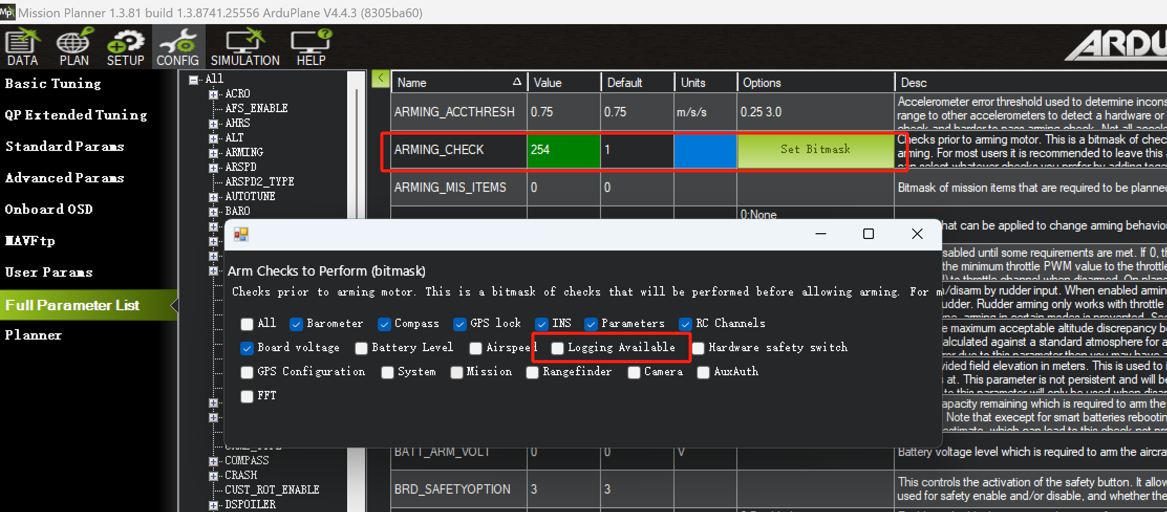Enable the System arm check
Image resolution: width=1167 pixels, height=512 pixels.
click(x=388, y=372)
